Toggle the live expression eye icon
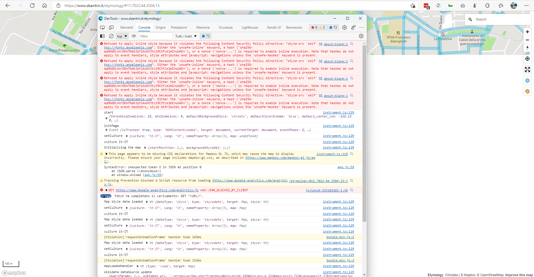The width and height of the screenshot is (534, 277). [x=134, y=36]
